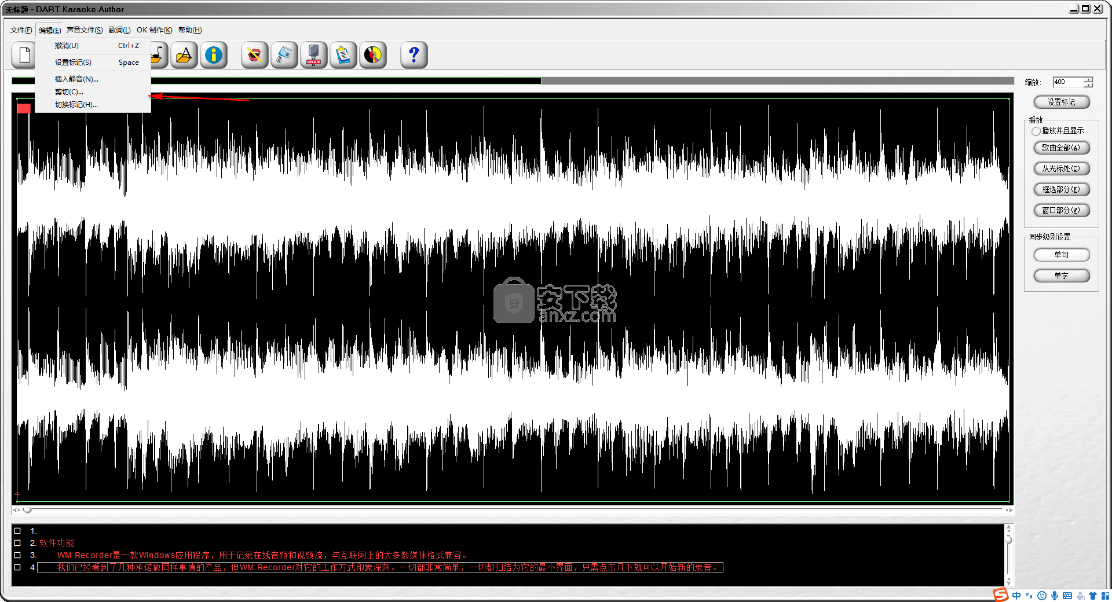The image size is (1112, 602).
Task: Click the Sogou S input method logo
Action: pos(1001,595)
